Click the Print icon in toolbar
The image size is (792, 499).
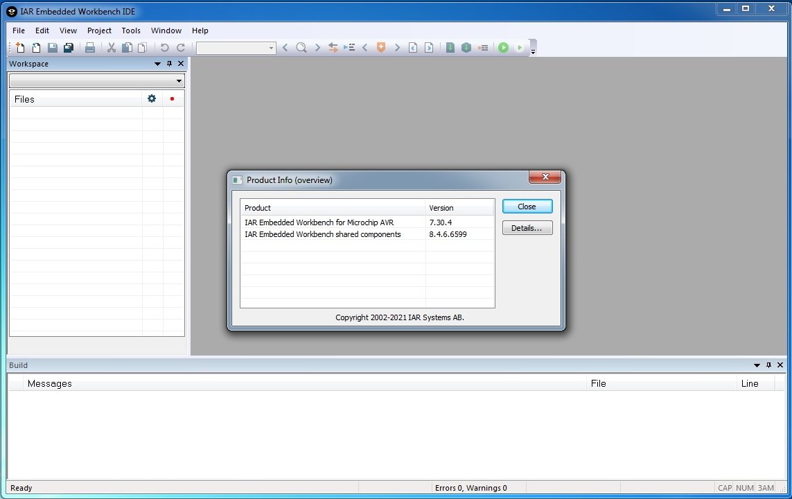pyautogui.click(x=89, y=48)
